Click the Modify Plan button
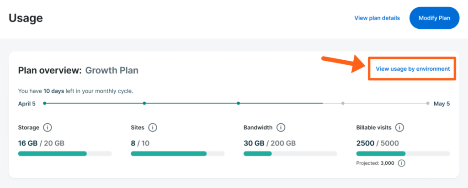The width and height of the screenshot is (468, 188). coord(434,18)
